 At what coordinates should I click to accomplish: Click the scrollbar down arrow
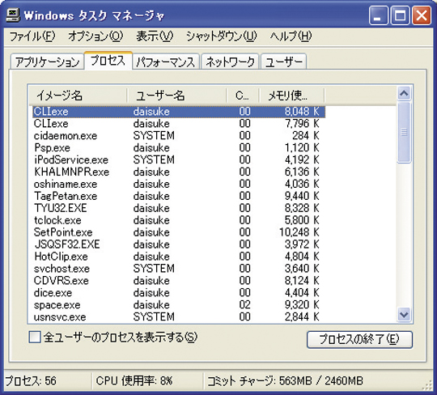404,315
